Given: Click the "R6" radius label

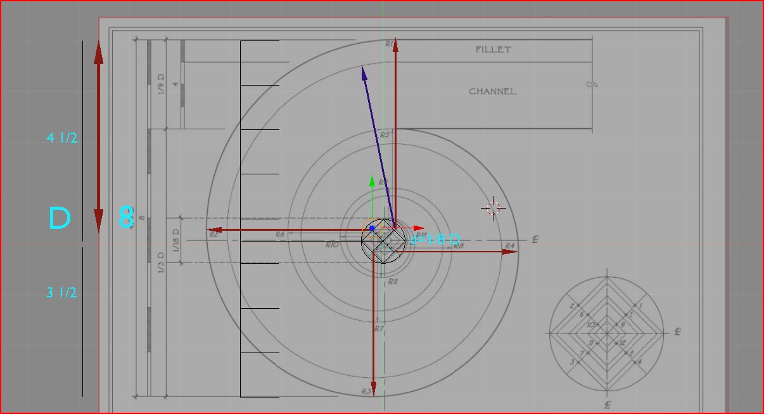Looking at the screenshot, I should click(x=280, y=235).
